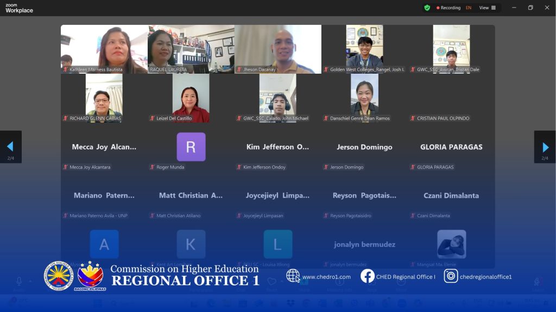Click the teal L avatar tile
The width and height of the screenshot is (556, 312).
pyautogui.click(x=278, y=244)
